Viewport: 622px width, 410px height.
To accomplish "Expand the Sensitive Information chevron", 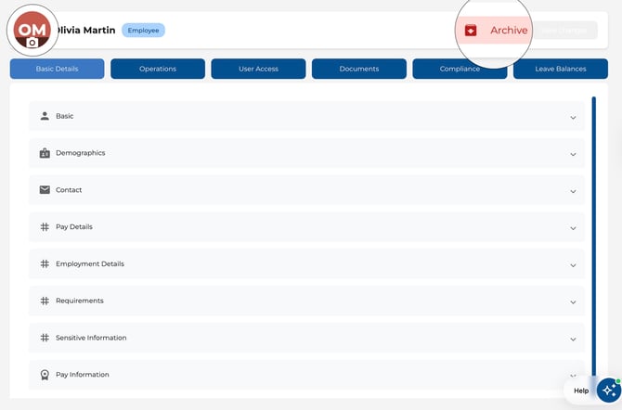I will [x=573, y=339].
